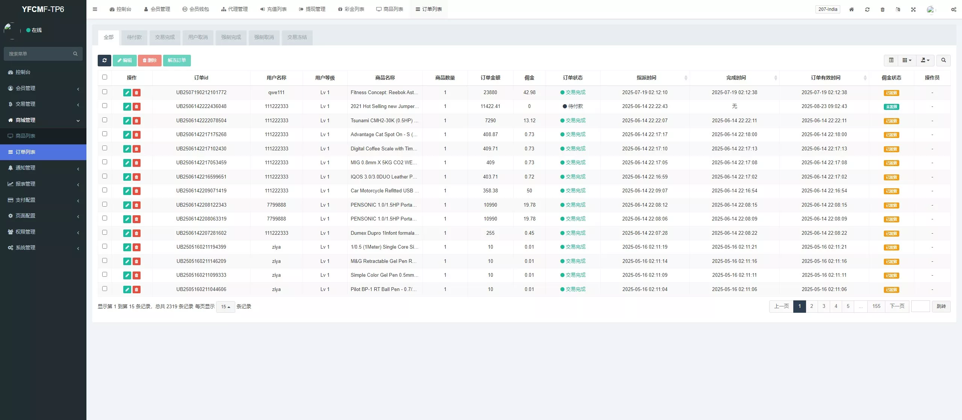
Task: Open the table search magnifier icon
Action: [943, 60]
